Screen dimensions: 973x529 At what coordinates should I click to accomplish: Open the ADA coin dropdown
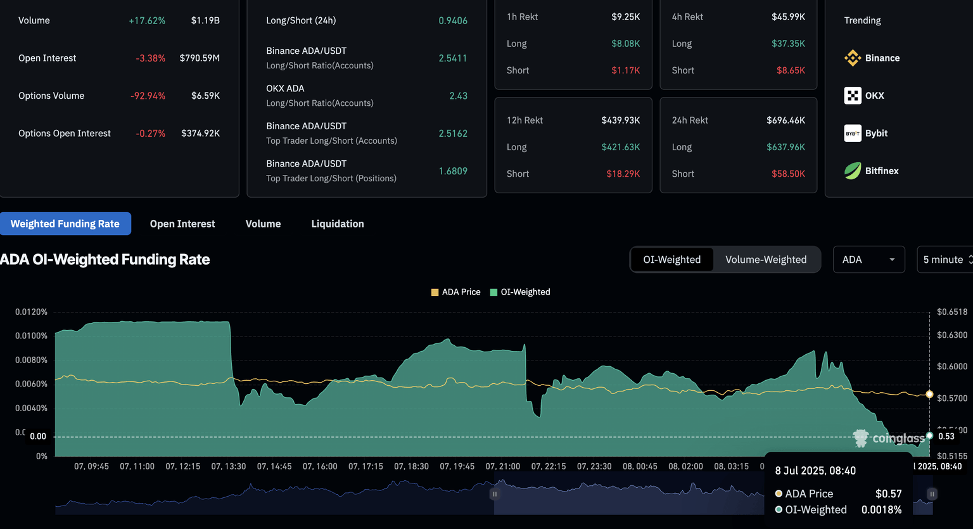click(868, 260)
